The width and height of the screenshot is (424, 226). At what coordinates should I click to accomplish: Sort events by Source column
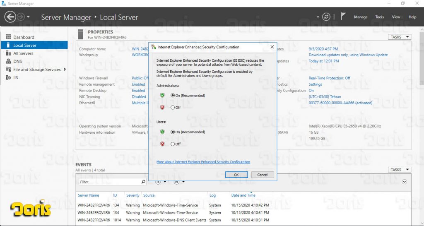point(149,195)
